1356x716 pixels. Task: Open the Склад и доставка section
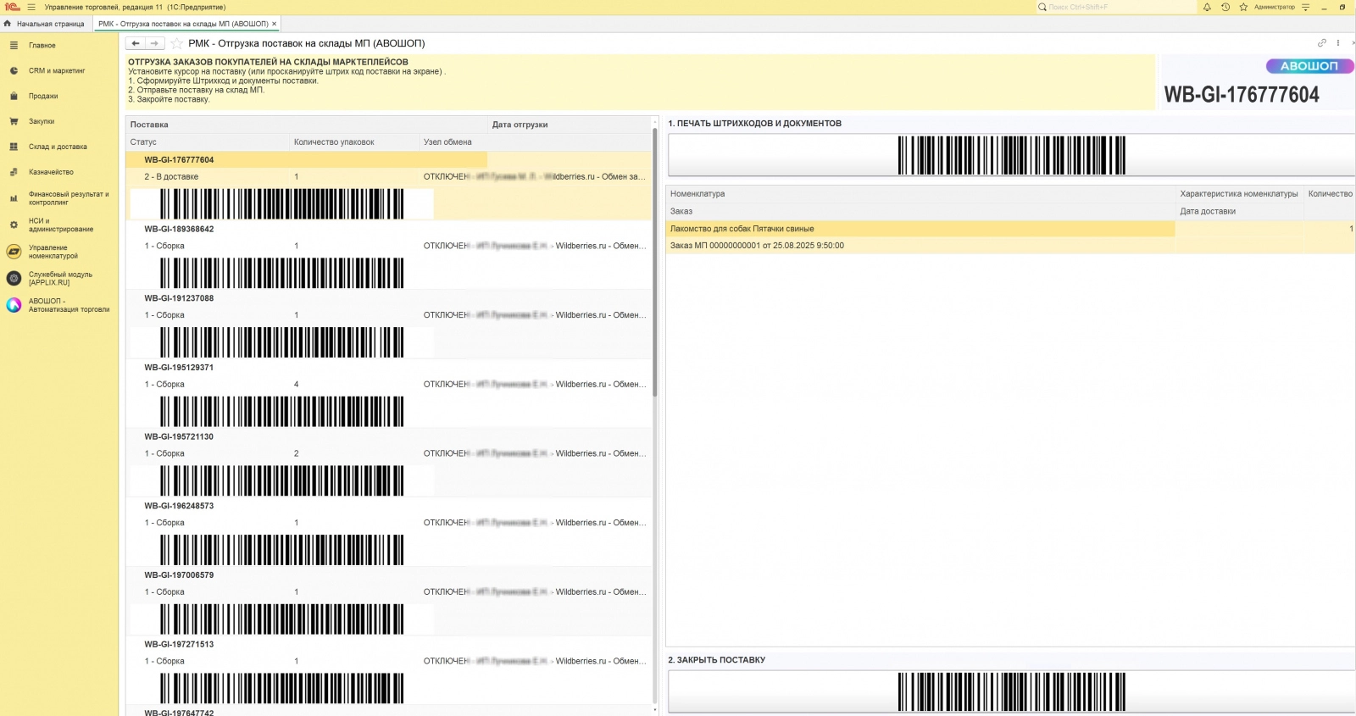click(58, 147)
